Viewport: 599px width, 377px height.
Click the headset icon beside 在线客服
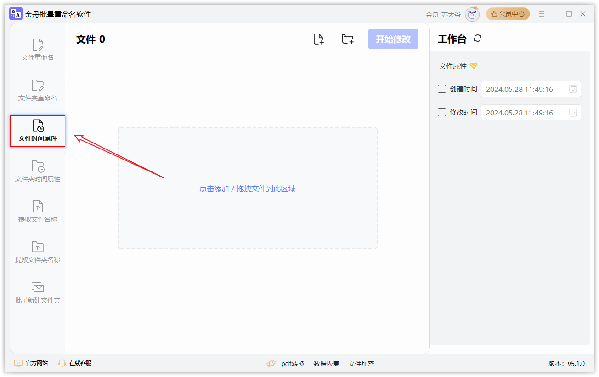(62, 363)
